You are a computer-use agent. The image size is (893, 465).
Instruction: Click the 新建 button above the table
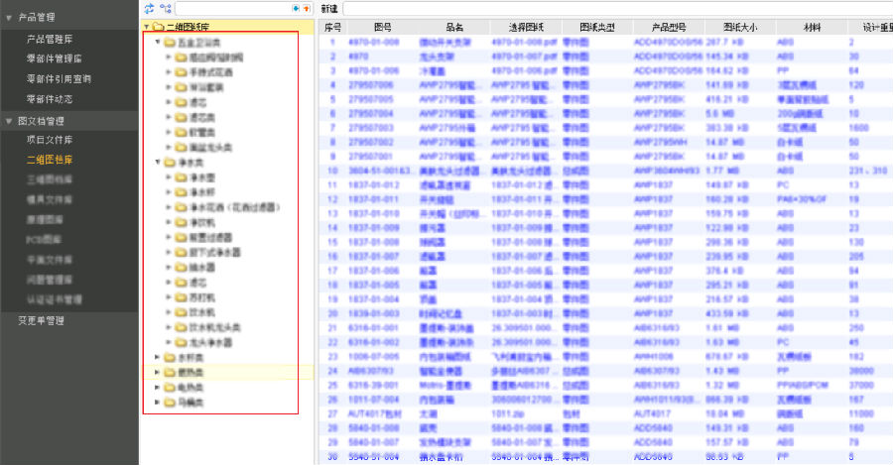[x=330, y=8]
